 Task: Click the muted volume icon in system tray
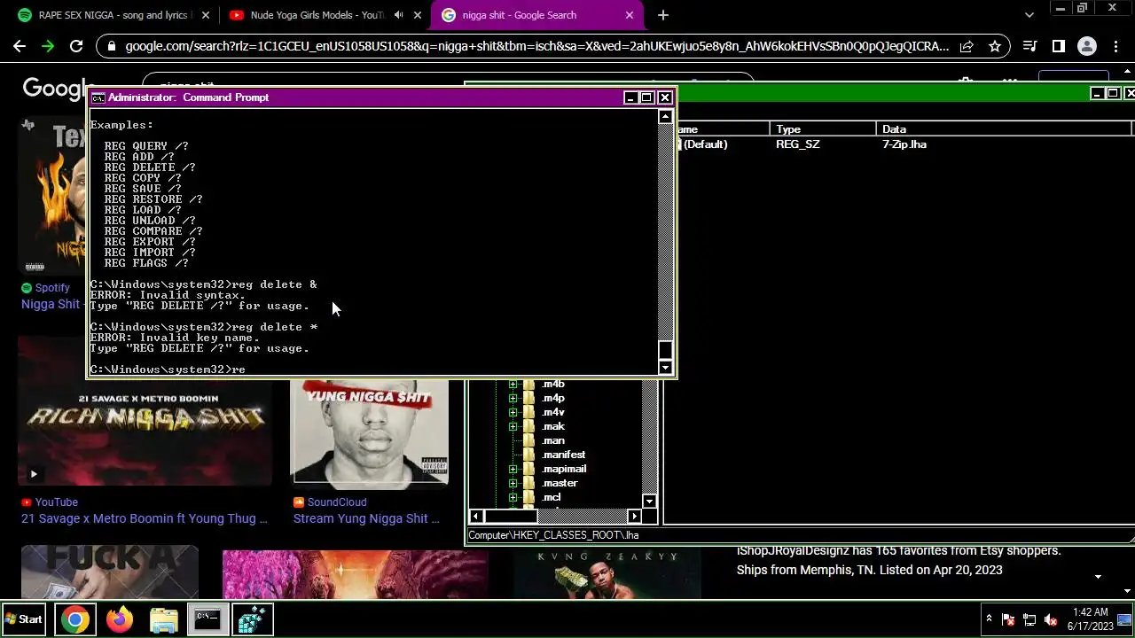pos(1051,619)
